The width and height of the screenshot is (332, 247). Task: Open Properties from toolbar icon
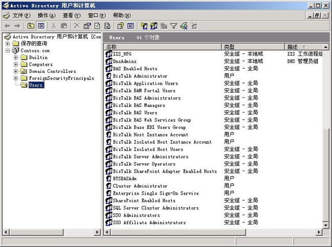87,26
